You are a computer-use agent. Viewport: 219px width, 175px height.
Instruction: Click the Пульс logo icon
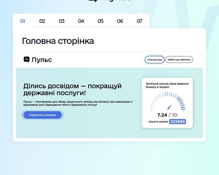pyautogui.click(x=27, y=60)
